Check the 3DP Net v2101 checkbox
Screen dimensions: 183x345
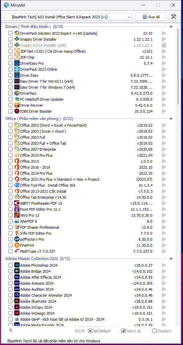tap(10, 51)
